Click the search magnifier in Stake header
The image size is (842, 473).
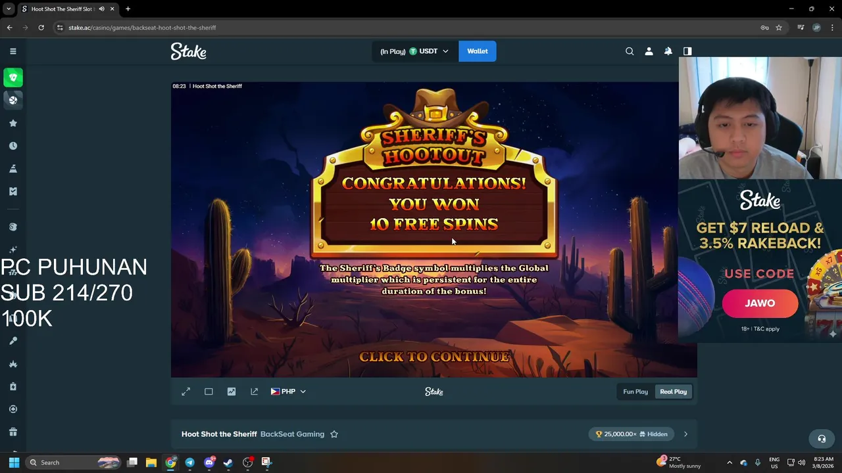[630, 51]
